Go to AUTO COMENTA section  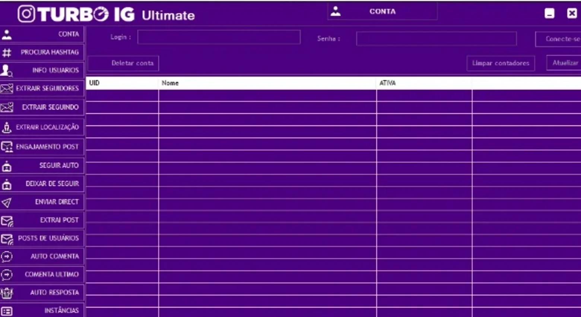click(x=42, y=256)
